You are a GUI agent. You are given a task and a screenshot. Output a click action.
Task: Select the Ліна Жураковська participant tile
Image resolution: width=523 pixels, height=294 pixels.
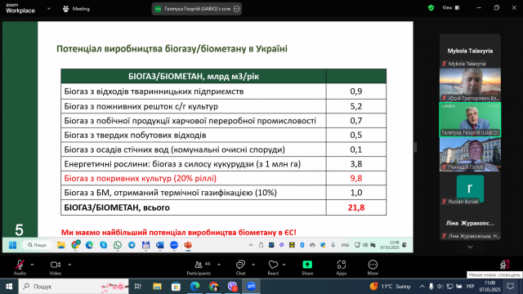click(x=470, y=223)
